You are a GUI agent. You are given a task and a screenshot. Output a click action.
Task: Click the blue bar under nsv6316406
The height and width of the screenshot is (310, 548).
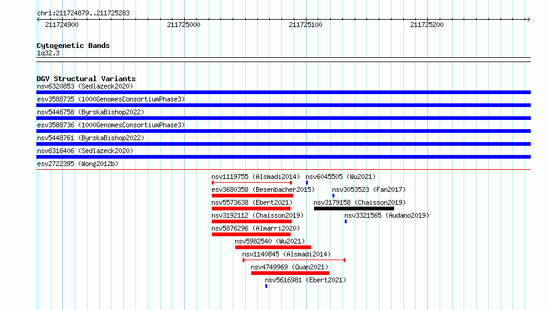click(283, 157)
